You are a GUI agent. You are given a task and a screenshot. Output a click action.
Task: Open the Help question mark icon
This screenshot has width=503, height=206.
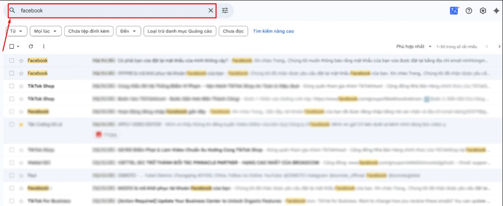468,11
